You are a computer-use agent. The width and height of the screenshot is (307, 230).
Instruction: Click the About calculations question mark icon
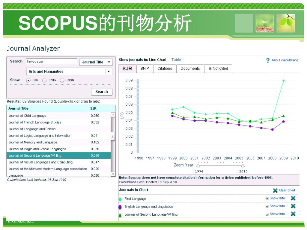(x=268, y=60)
